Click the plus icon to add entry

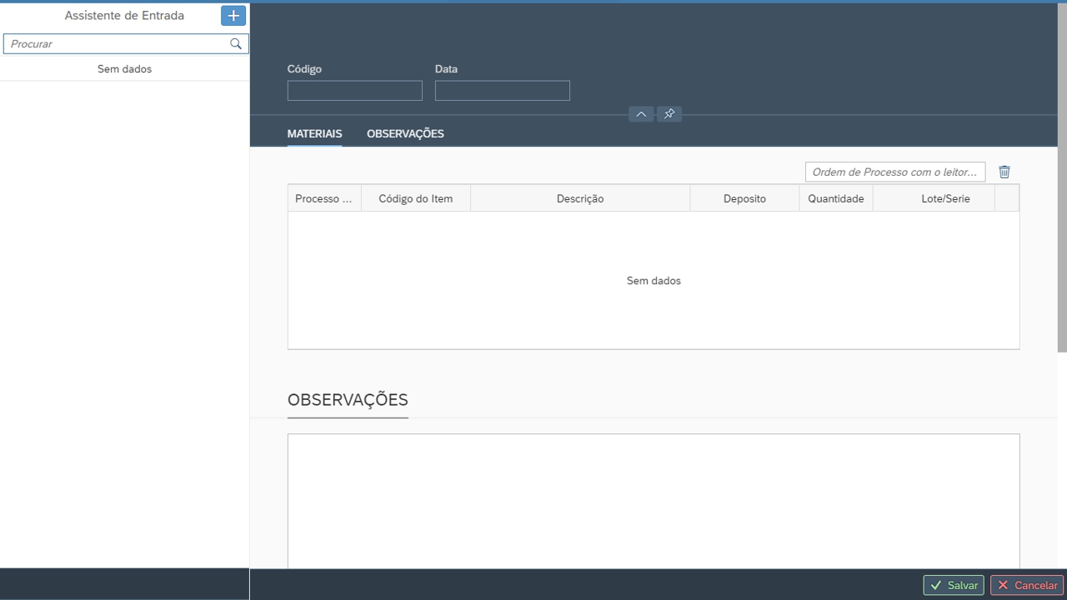tap(233, 16)
